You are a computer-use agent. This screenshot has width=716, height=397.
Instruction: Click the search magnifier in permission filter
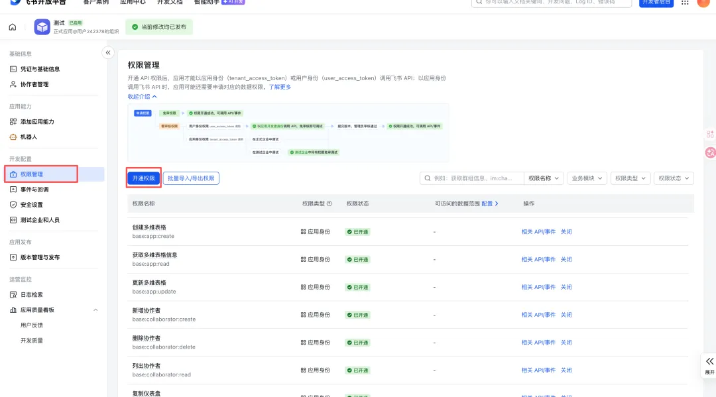click(x=428, y=178)
